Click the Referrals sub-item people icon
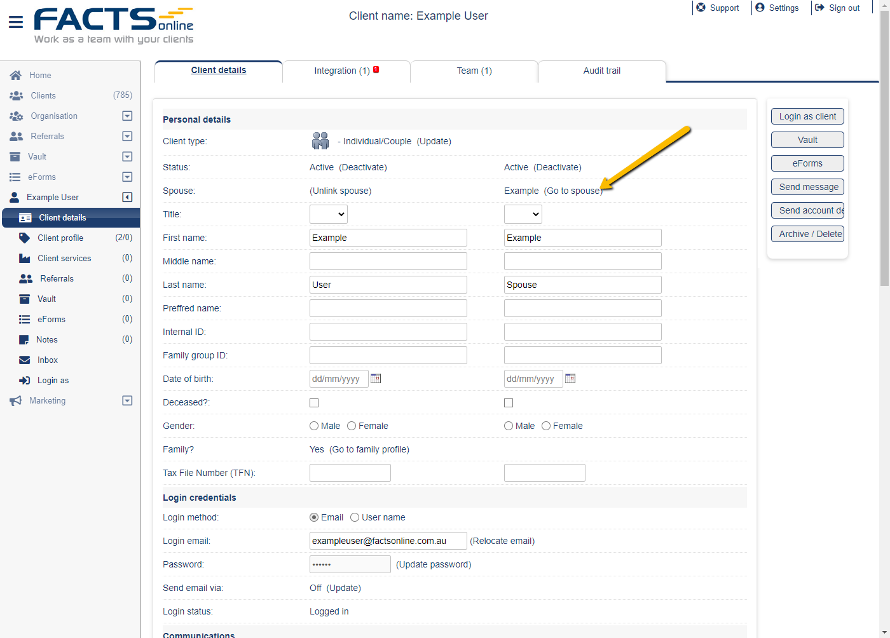The image size is (890, 638). (25, 278)
